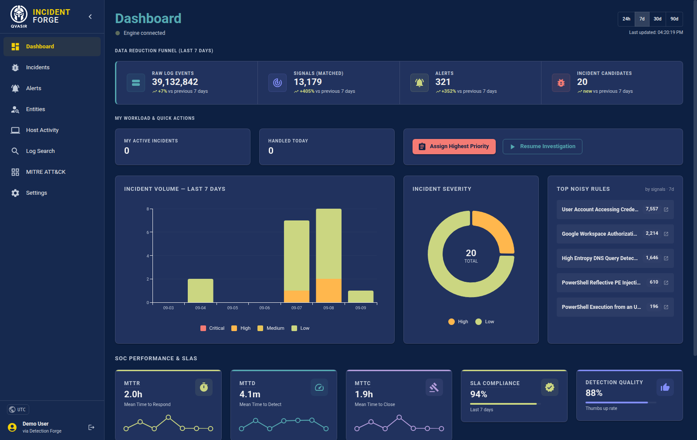Open Host Activity view

[52, 130]
